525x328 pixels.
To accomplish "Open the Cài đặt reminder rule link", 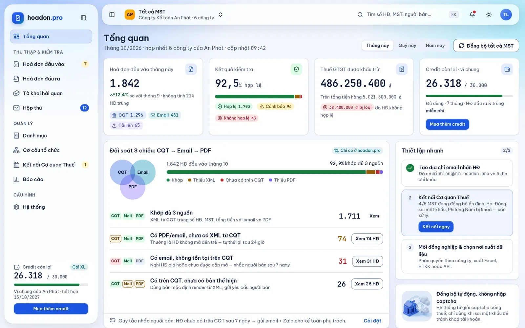I will [x=372, y=321].
